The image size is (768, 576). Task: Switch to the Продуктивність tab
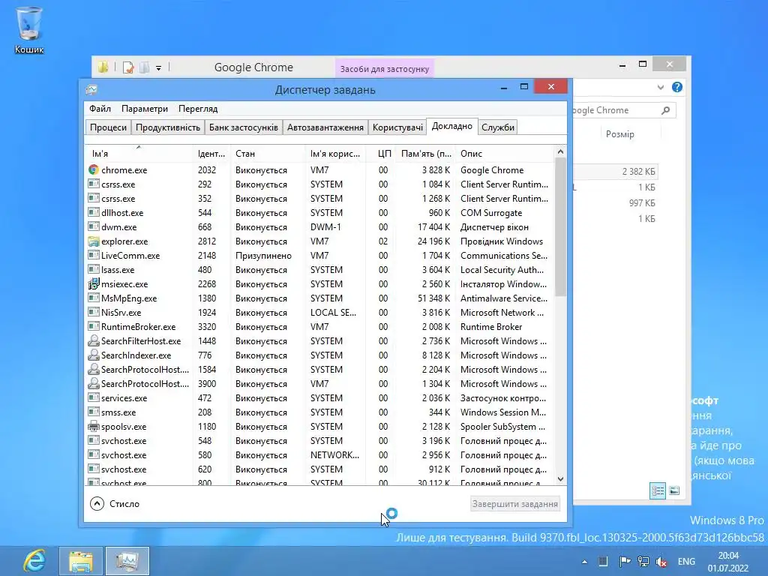(x=168, y=127)
